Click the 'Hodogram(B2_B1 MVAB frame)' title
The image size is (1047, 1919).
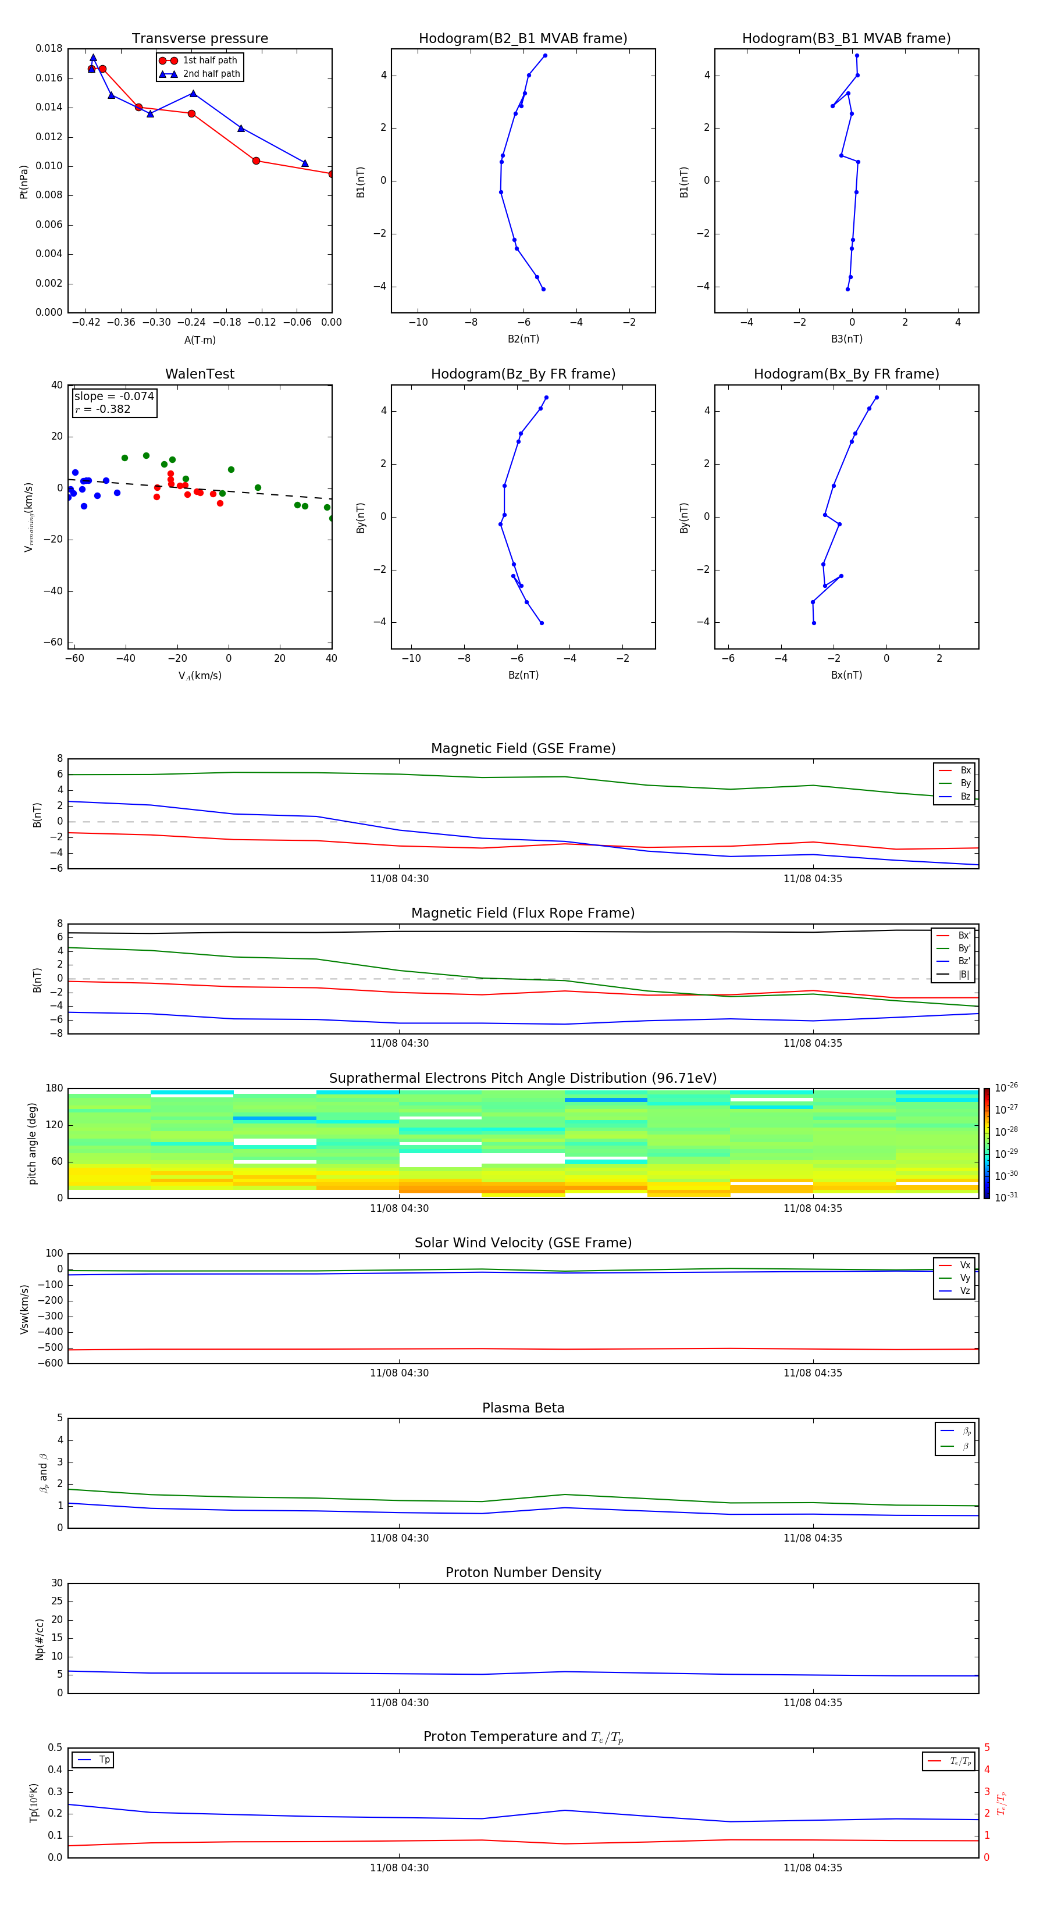[523, 39]
